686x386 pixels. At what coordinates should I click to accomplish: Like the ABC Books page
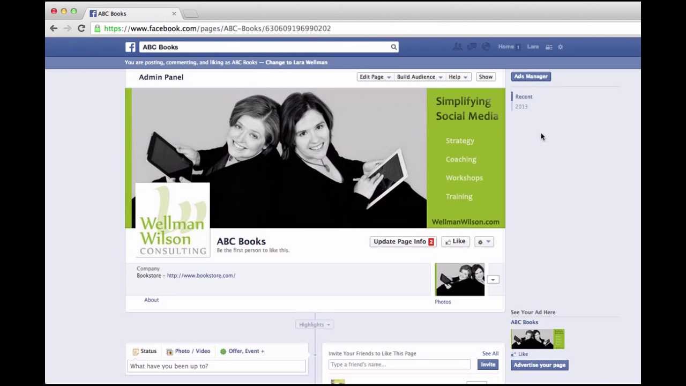click(x=455, y=242)
